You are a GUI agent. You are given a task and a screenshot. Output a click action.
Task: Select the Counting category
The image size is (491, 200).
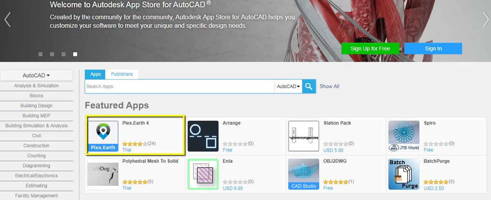pos(36,156)
